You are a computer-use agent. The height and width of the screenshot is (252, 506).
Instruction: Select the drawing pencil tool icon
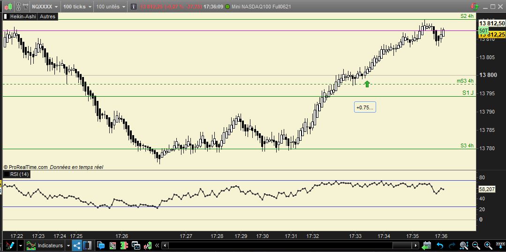[9, 245]
